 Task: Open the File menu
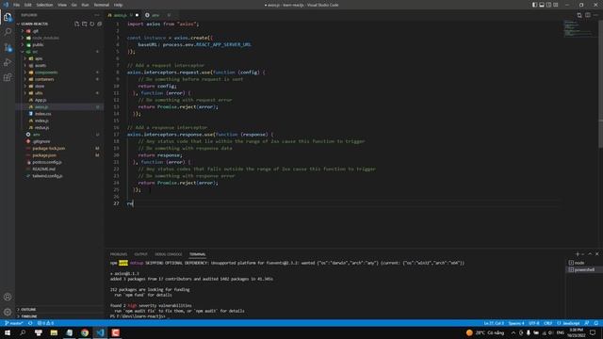point(17,5)
